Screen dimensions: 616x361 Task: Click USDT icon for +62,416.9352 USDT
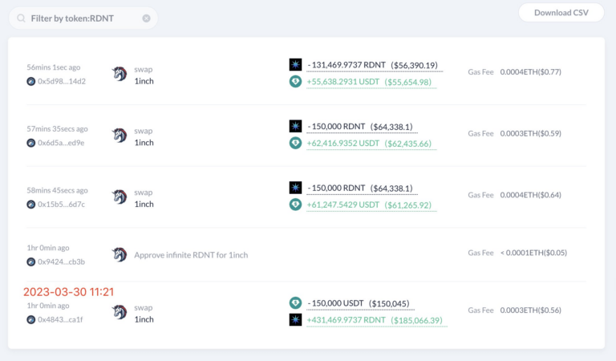[295, 143]
